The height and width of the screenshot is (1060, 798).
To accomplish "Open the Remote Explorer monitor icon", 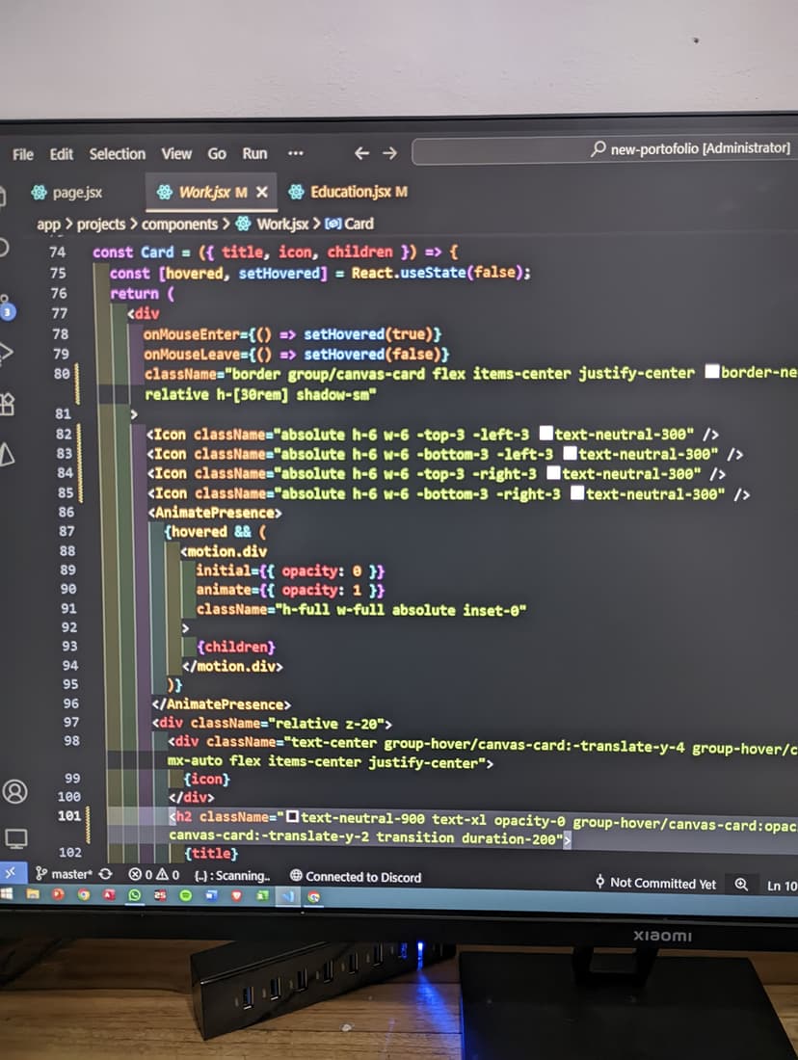I will [16, 839].
